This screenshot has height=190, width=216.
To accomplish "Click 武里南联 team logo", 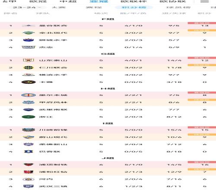I will 29,110.
